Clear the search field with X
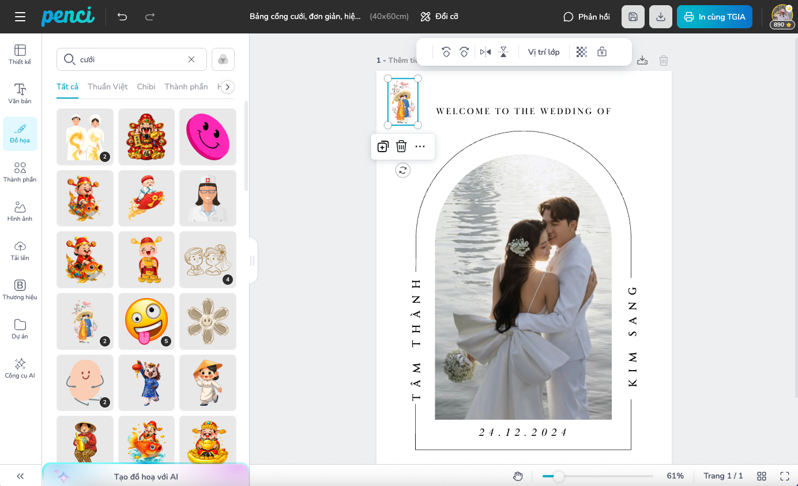Screen dimensions: 798x486 click(191, 59)
